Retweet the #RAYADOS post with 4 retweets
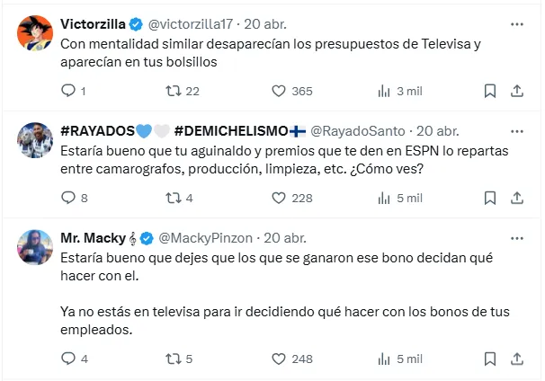545x381 pixels. (174, 198)
